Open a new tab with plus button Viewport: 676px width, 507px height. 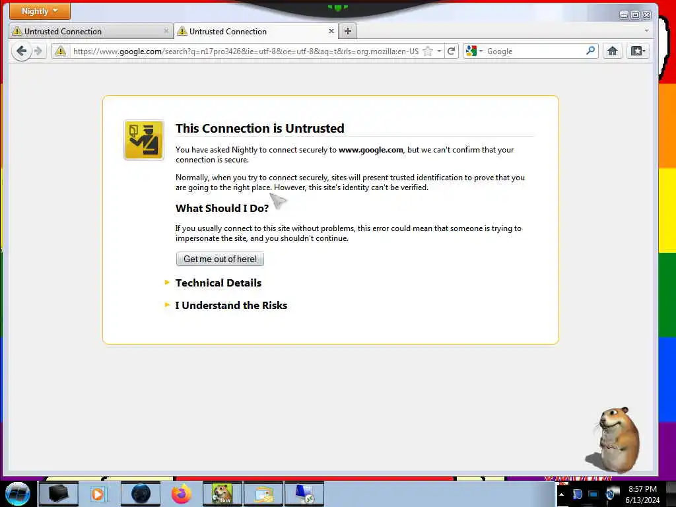click(348, 31)
